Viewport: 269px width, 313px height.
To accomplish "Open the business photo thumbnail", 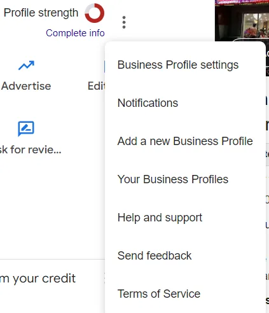I will pos(242,20).
